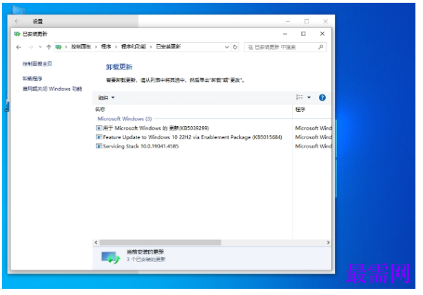This screenshot has width=423, height=295.
Task: Close the 设置 window behind
Action: coord(325,21)
